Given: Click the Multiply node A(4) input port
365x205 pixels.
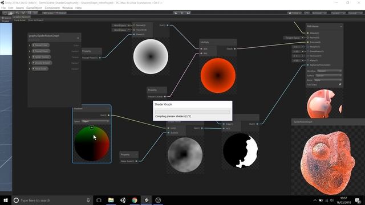Looking at the screenshot, I should (201, 49).
